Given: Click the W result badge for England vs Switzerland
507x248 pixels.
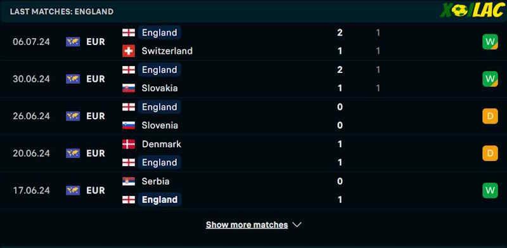Looking at the screenshot, I should [x=490, y=42].
